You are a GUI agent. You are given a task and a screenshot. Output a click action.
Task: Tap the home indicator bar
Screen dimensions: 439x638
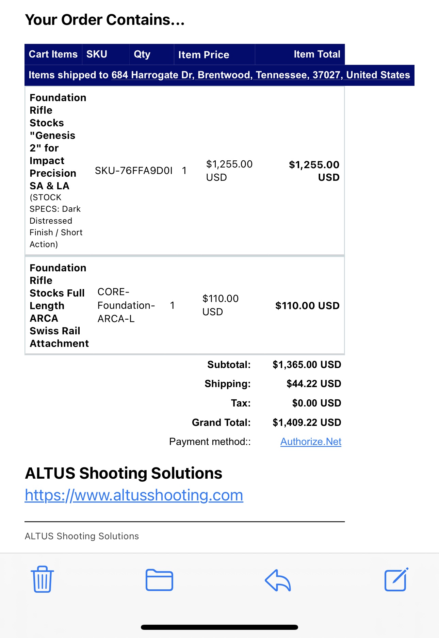[x=219, y=627]
